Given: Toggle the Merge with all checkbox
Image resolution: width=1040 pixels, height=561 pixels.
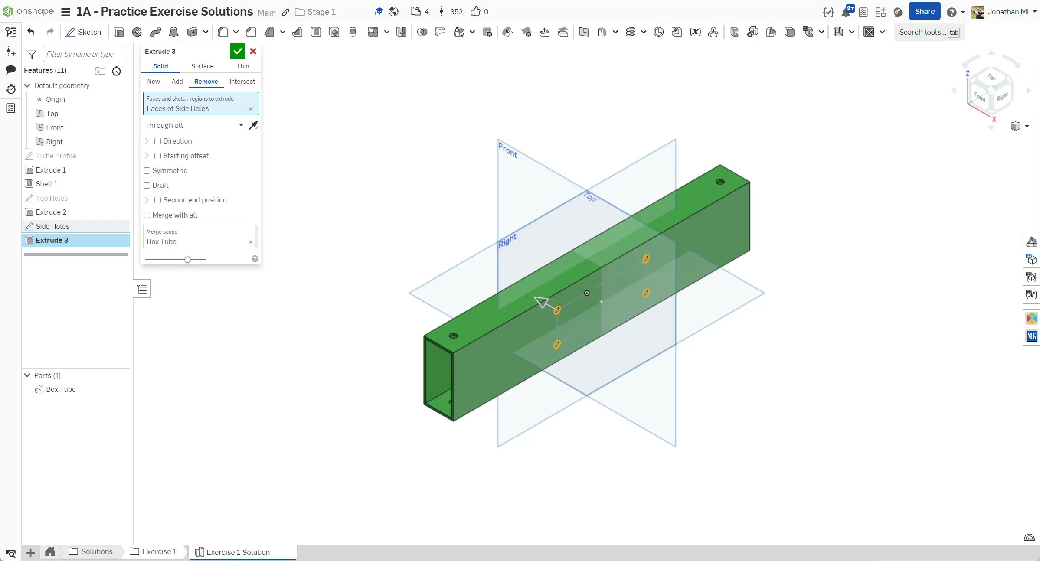Looking at the screenshot, I should tap(147, 215).
